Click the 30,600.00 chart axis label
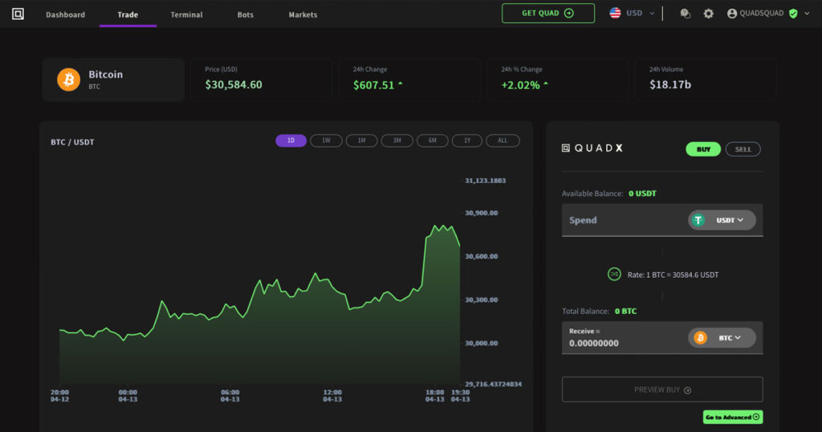This screenshot has height=432, width=822. (482, 256)
